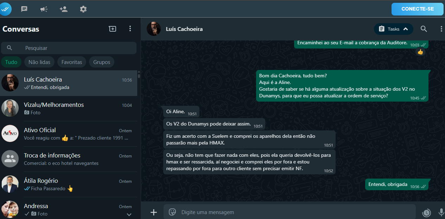The width and height of the screenshot is (445, 219).
Task: Open the add contact icon
Action: point(64,9)
